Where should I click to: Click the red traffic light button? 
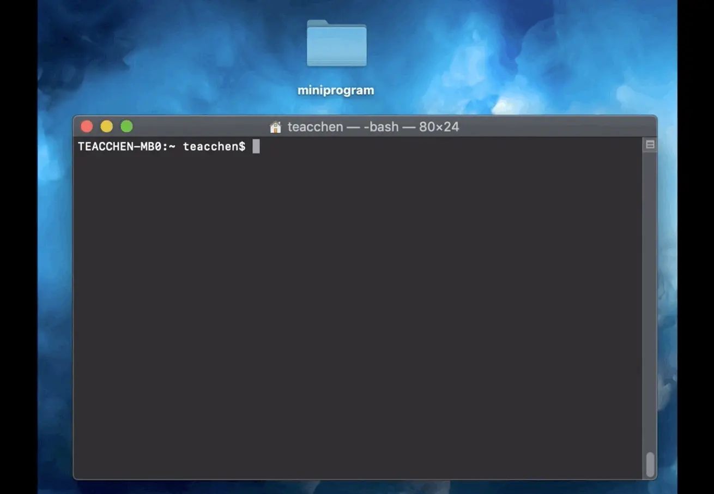coord(87,126)
